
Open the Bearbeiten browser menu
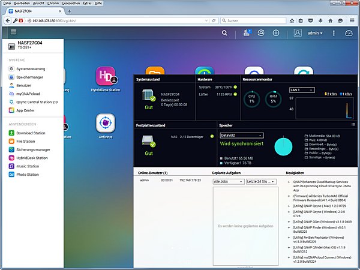(x=22, y=3)
